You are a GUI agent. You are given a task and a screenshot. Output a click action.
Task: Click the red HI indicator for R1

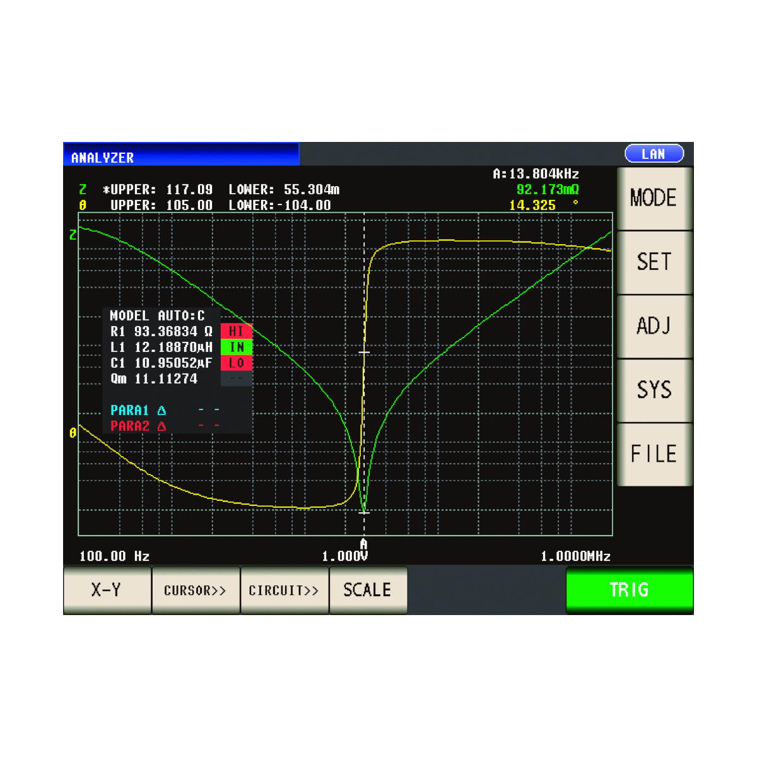(237, 331)
